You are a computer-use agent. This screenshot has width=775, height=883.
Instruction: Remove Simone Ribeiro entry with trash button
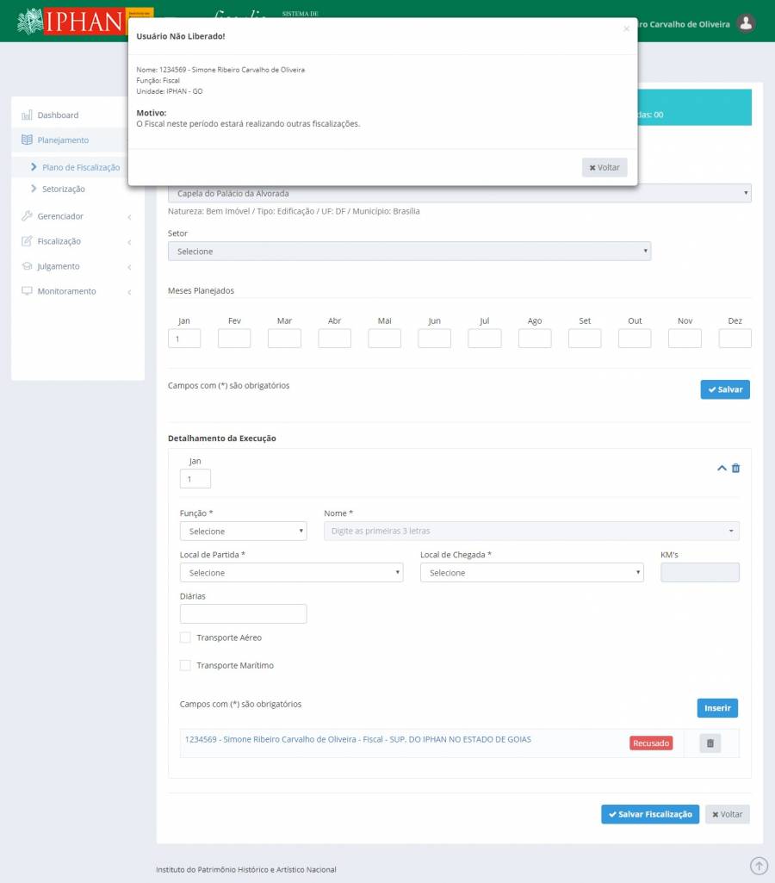click(710, 743)
